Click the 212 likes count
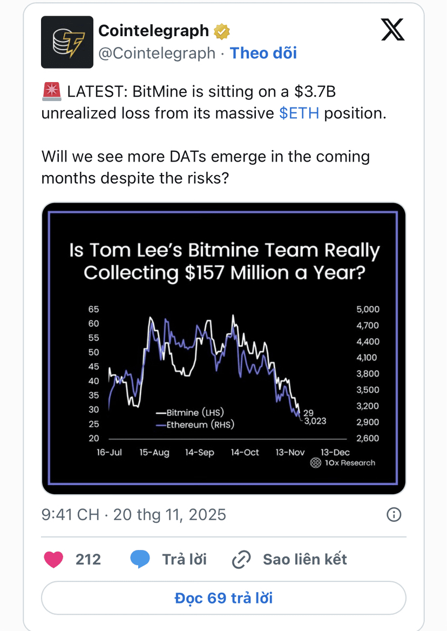Viewport: 447px width, 631px height. tap(88, 560)
